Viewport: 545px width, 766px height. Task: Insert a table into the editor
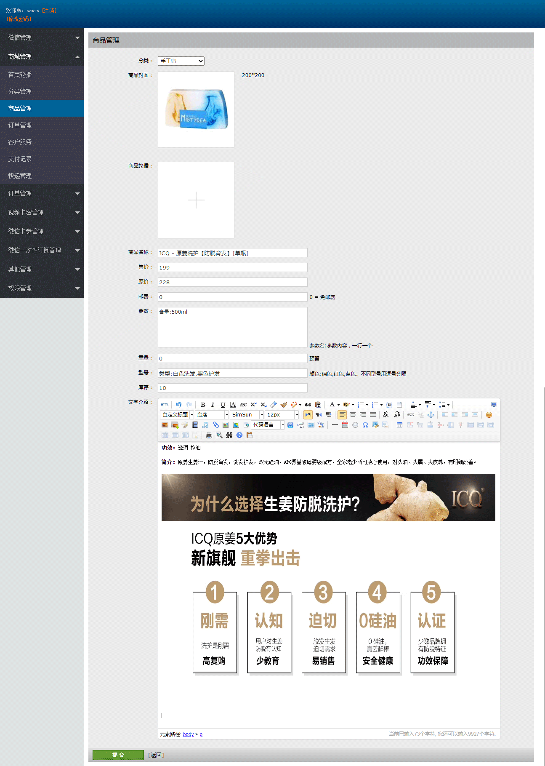coord(400,425)
